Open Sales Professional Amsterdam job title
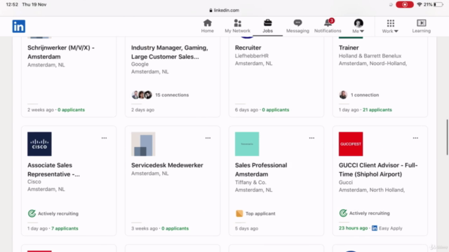This screenshot has height=252, width=449. pyautogui.click(x=261, y=169)
